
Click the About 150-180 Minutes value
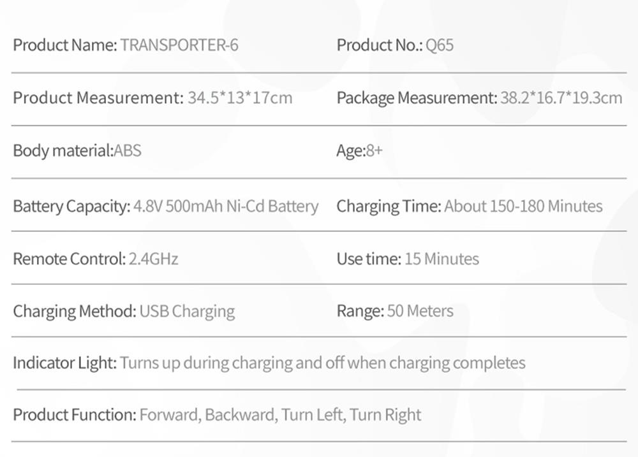click(x=523, y=207)
